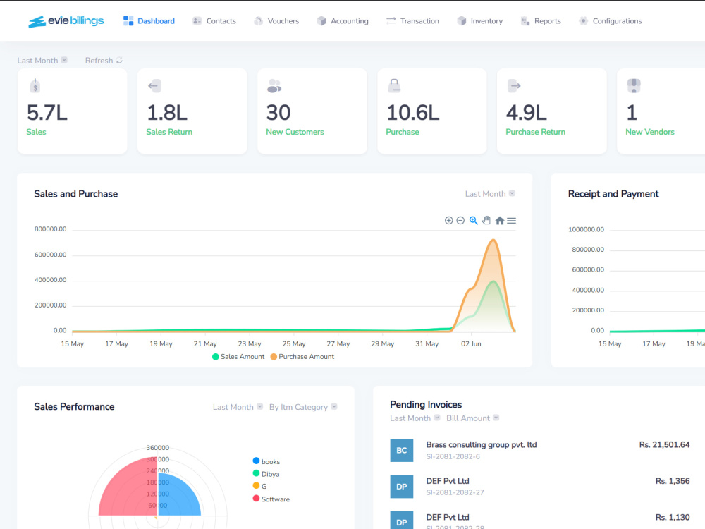This screenshot has height=529, width=705.
Task: Click the Purchase Return arrow icon
Action: pyautogui.click(x=514, y=85)
